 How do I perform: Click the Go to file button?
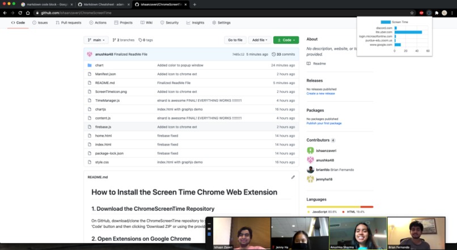click(x=235, y=40)
